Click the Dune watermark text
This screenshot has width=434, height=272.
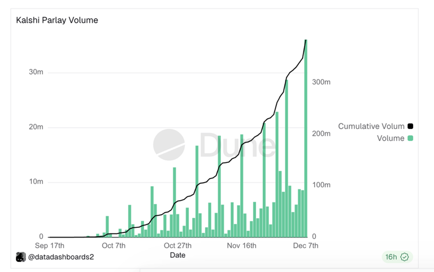[x=237, y=145]
